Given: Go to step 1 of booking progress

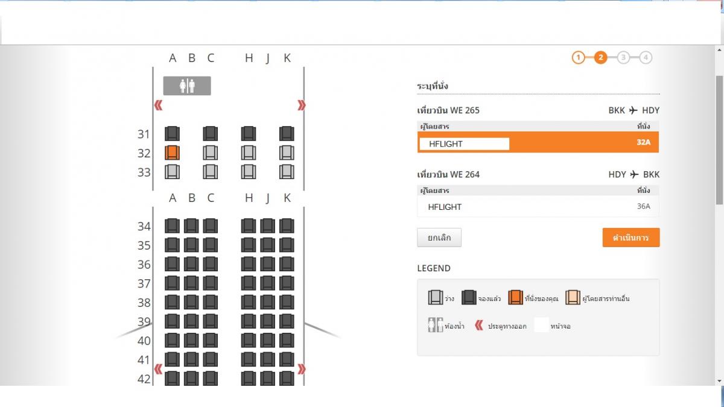Looking at the screenshot, I should (x=578, y=58).
